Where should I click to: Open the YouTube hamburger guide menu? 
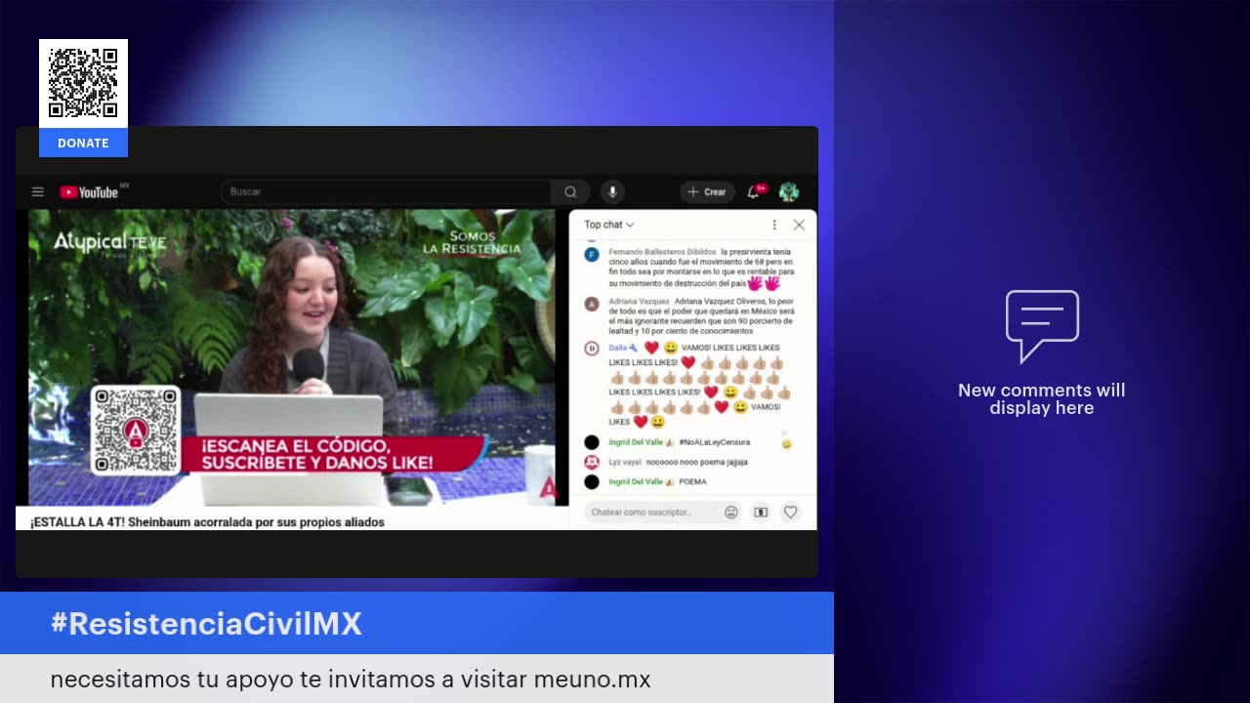38,192
